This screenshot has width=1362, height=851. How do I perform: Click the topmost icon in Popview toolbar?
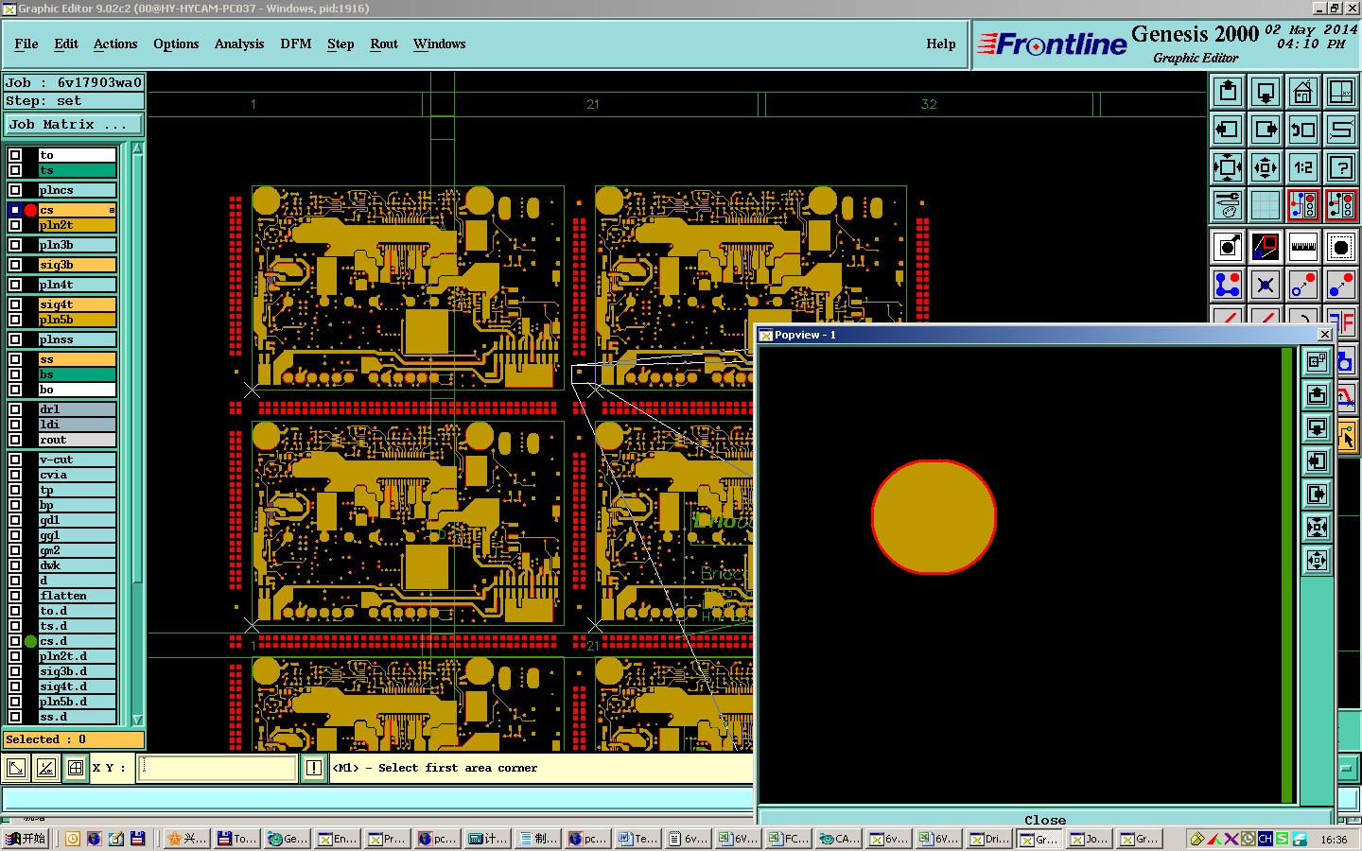pos(1317,361)
